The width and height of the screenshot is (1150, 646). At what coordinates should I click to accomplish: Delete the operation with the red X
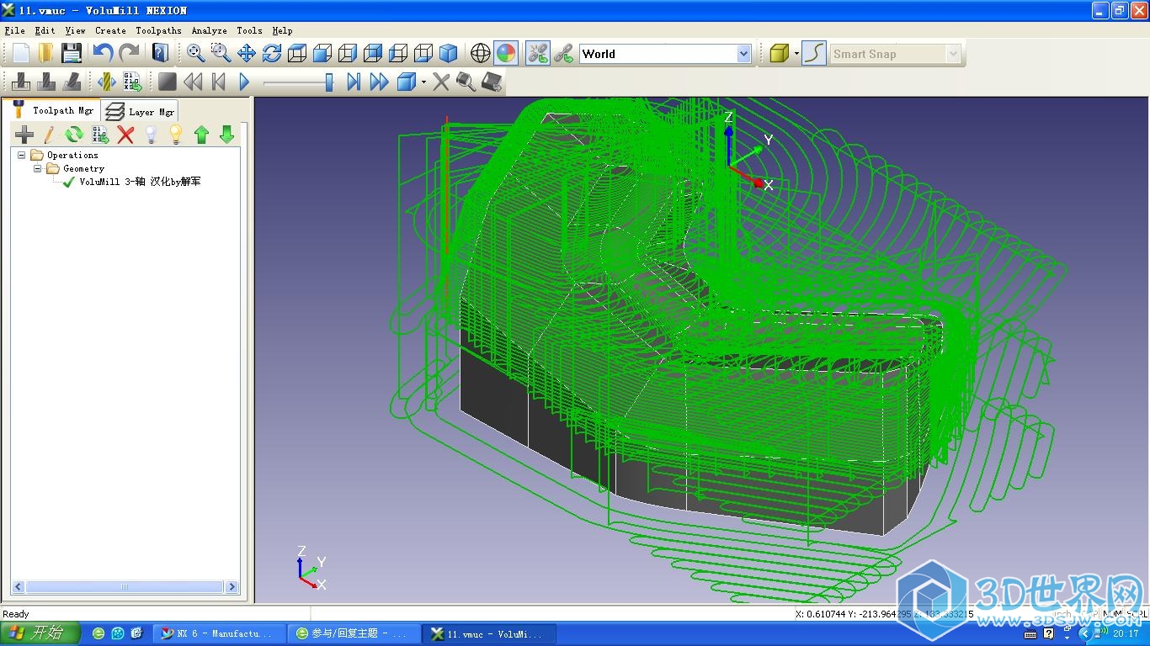coord(125,134)
